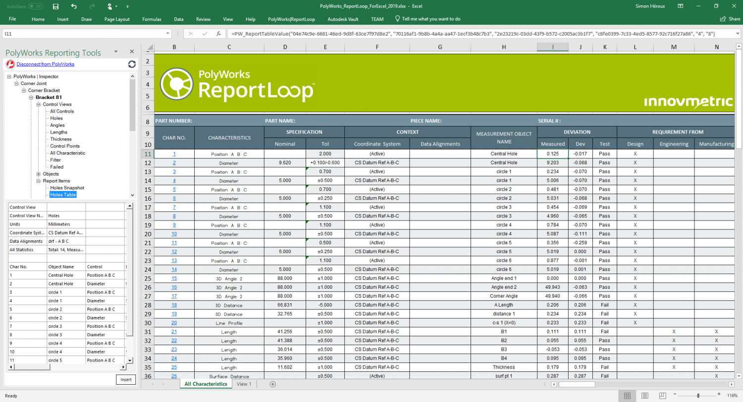Switch to Page Layout view icon

click(x=644, y=396)
